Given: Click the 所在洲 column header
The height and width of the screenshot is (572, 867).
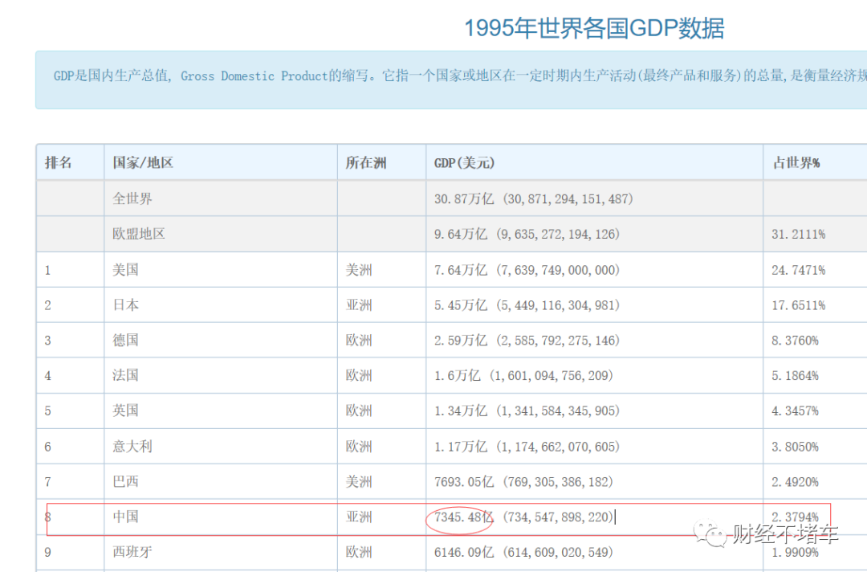Looking at the screenshot, I should click(x=365, y=162).
